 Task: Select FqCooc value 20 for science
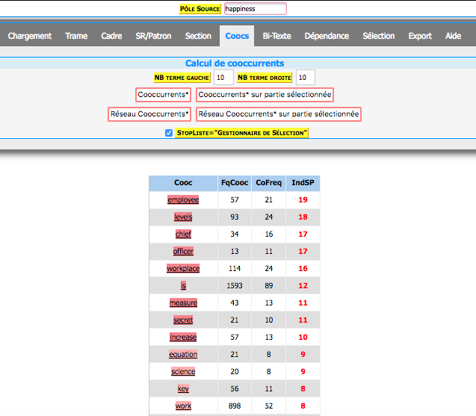[x=235, y=371]
